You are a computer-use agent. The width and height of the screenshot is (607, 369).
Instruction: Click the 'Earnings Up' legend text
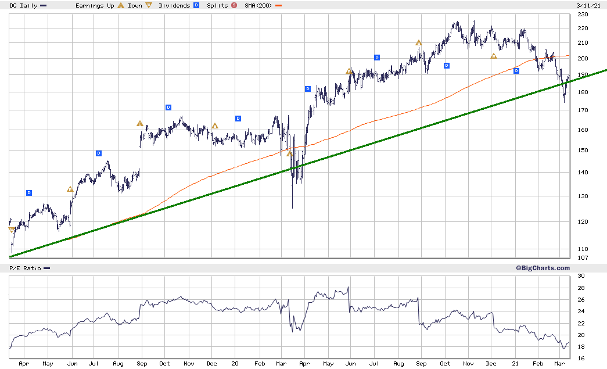95,5
